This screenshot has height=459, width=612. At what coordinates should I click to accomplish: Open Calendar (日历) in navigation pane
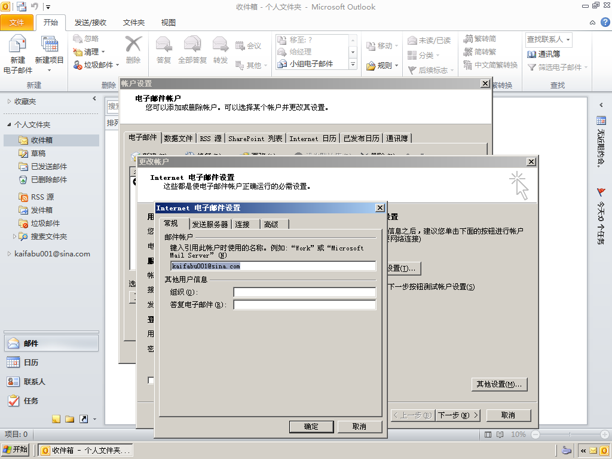(51, 363)
